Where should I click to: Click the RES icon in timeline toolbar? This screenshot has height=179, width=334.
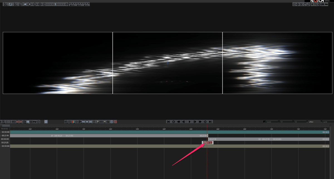click(66, 122)
